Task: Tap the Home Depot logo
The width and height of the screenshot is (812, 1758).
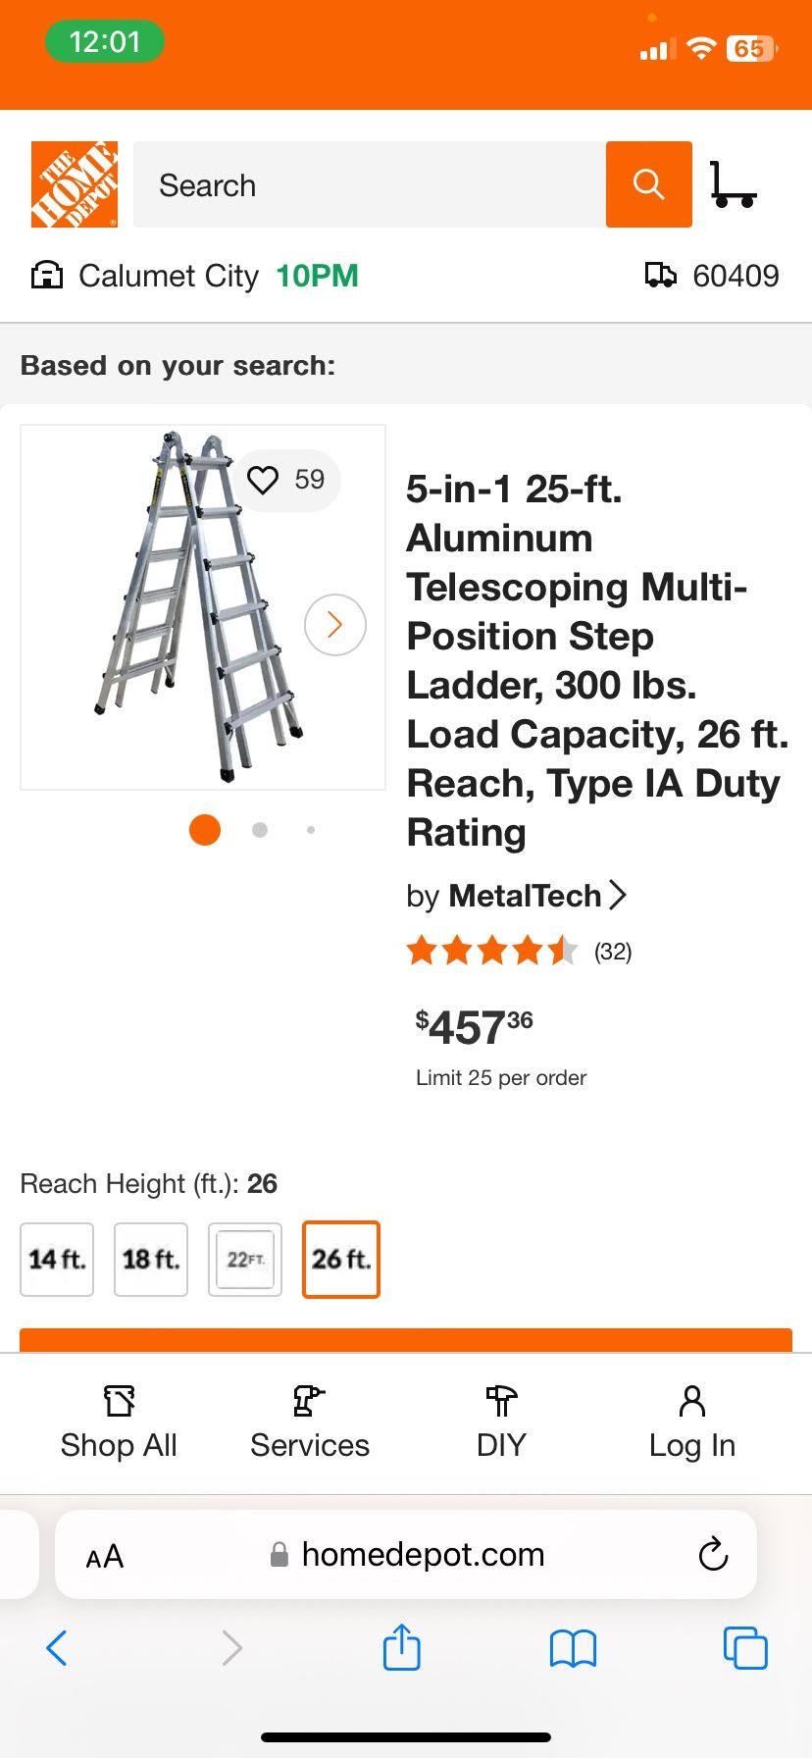Action: pyautogui.click(x=75, y=184)
